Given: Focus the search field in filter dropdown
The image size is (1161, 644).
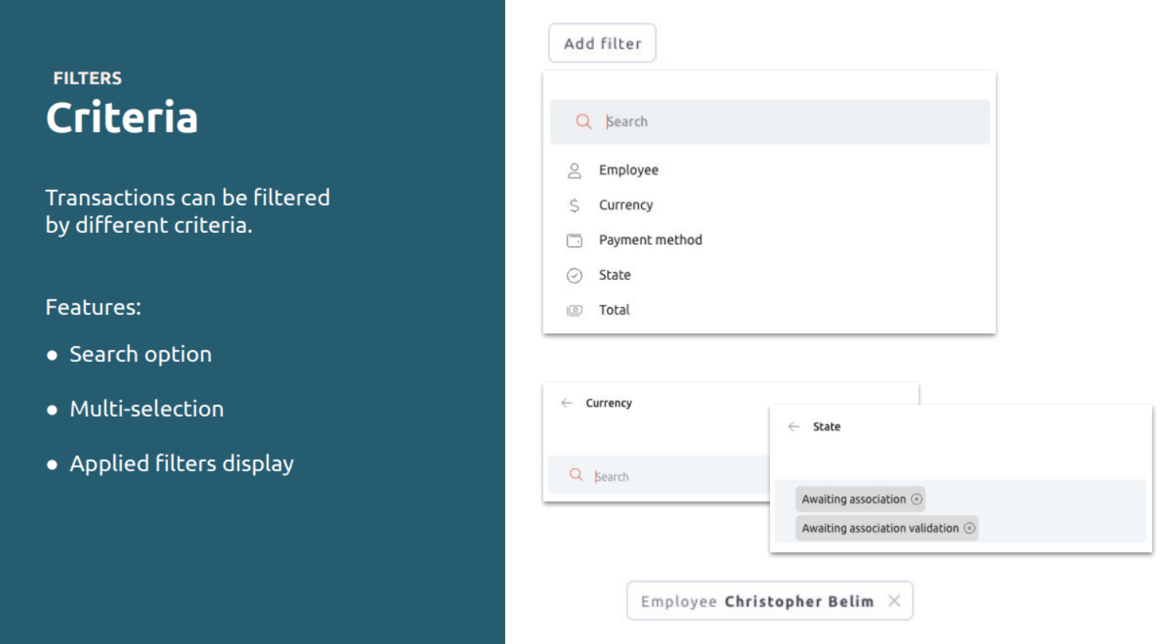Looking at the screenshot, I should click(769, 121).
